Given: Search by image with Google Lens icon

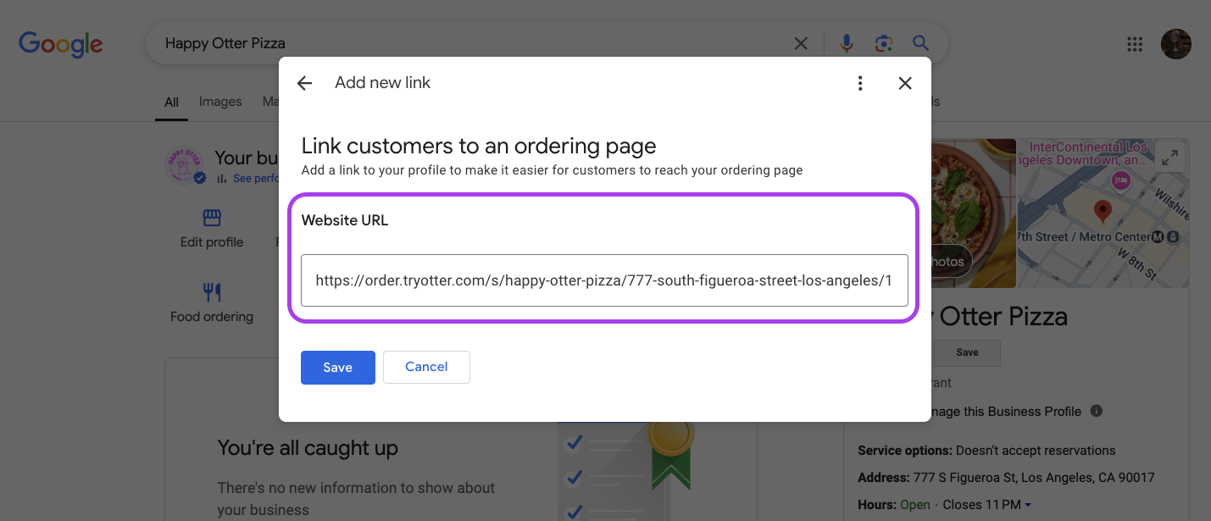Looking at the screenshot, I should tap(884, 43).
